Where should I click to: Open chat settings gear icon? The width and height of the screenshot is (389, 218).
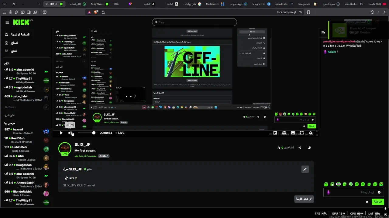pyautogui.click(x=367, y=202)
